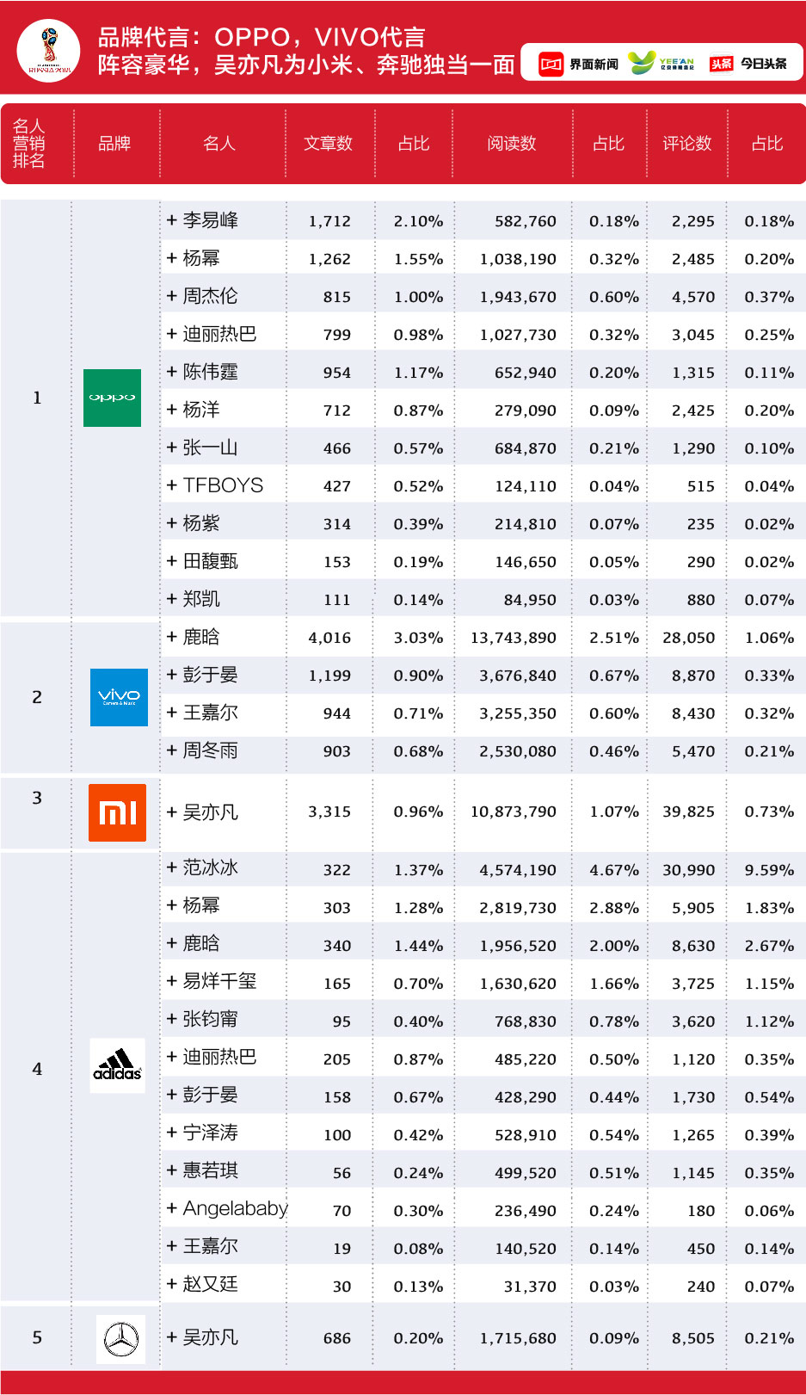This screenshot has height=1395, width=806.
Task: Click the 评论数 column header
Action: click(686, 144)
